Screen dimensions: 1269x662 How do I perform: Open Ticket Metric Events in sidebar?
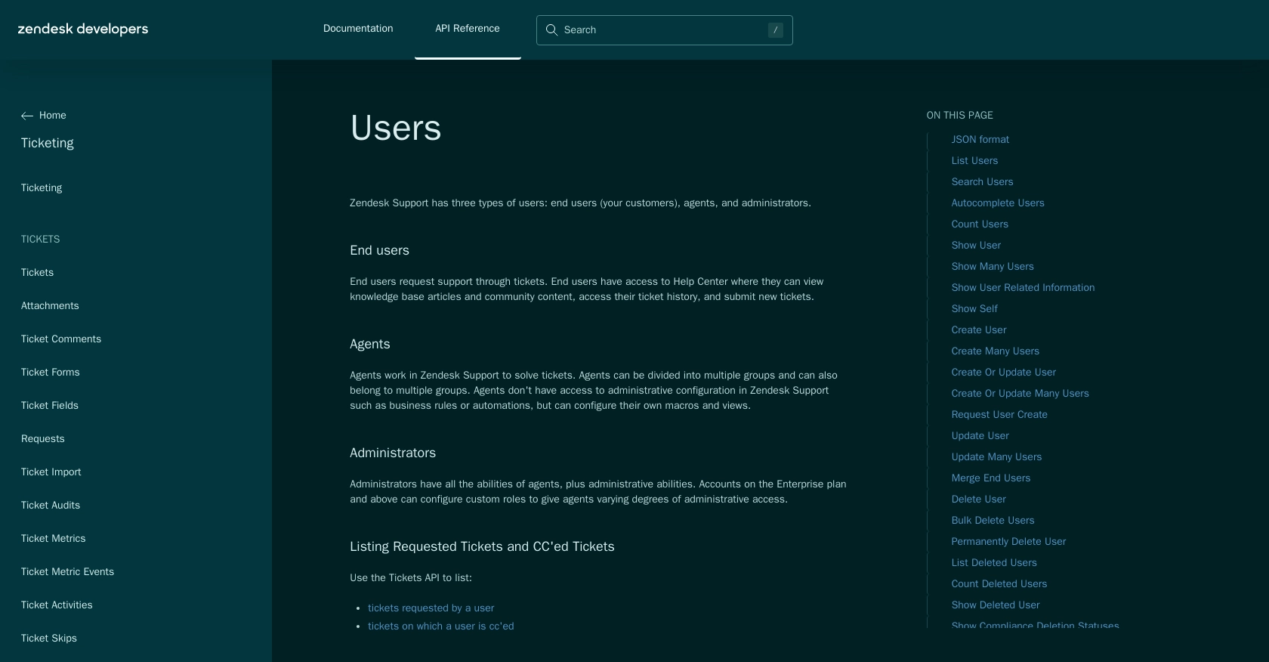pos(68,572)
